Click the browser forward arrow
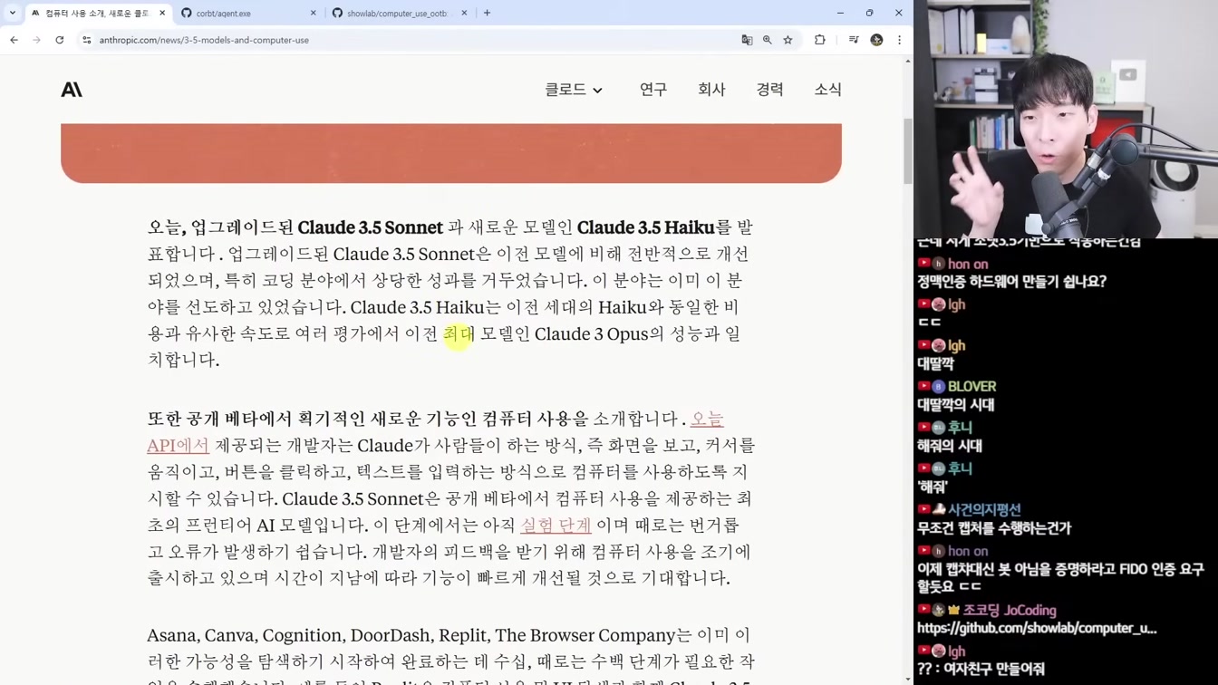1218x685 pixels. [36, 40]
